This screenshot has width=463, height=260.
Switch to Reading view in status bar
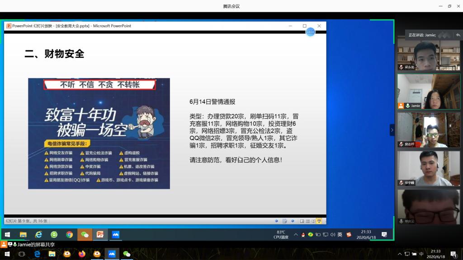click(x=313, y=221)
